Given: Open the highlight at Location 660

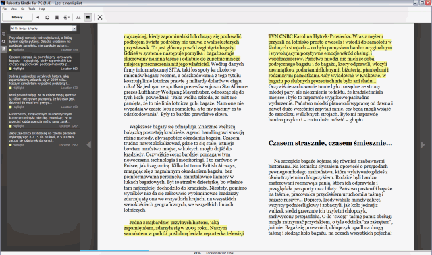Looking at the screenshot, I should click(x=43, y=63).
